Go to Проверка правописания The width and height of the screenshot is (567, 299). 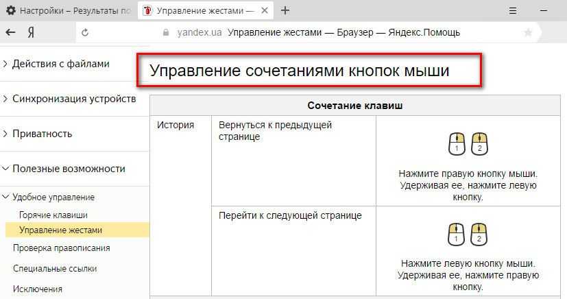61,248
